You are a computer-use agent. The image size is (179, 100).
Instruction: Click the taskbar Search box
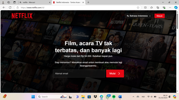(52, 97)
